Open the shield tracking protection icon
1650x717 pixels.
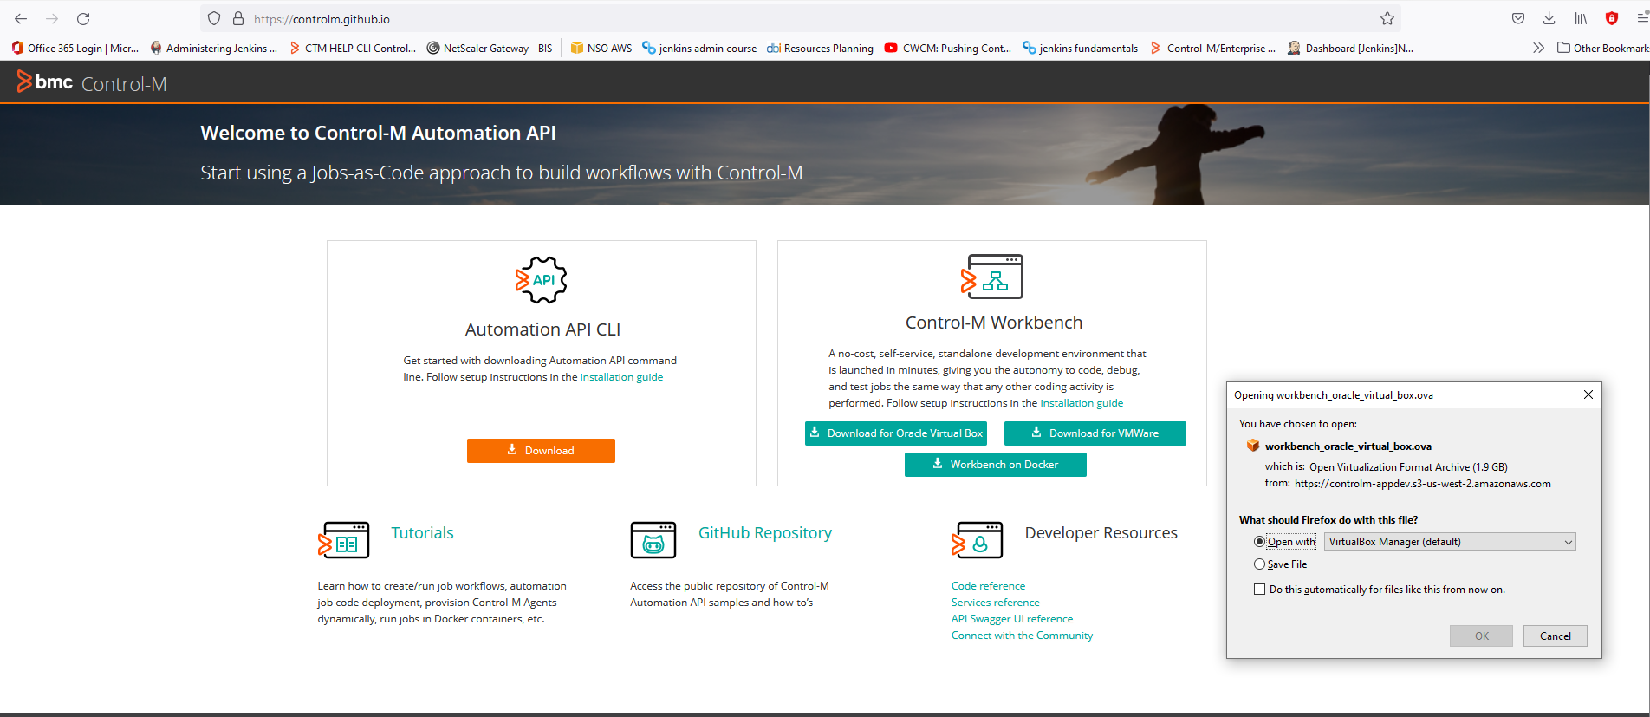point(214,18)
